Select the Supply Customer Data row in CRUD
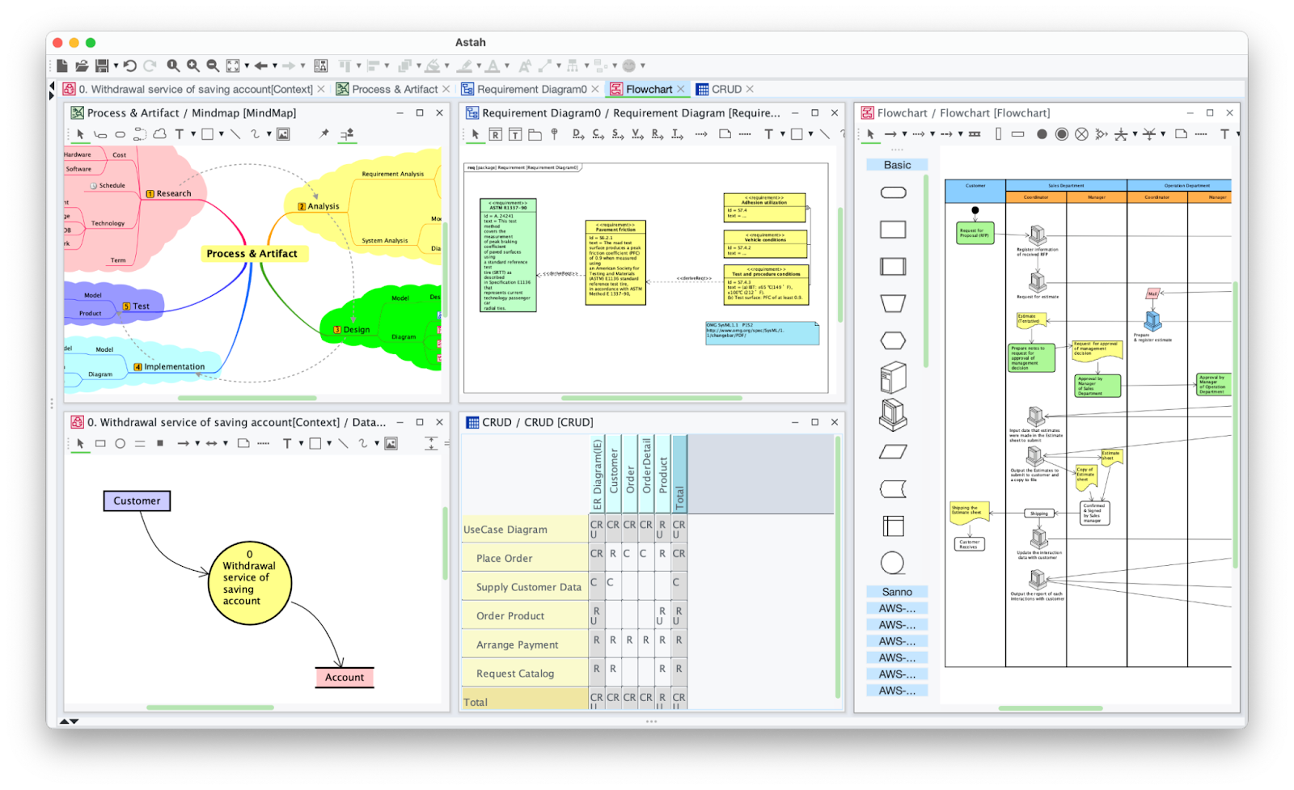 pyautogui.click(x=525, y=587)
